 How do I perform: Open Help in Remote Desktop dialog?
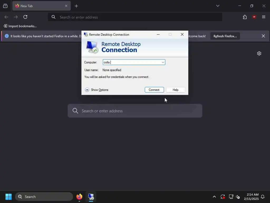coord(175,90)
